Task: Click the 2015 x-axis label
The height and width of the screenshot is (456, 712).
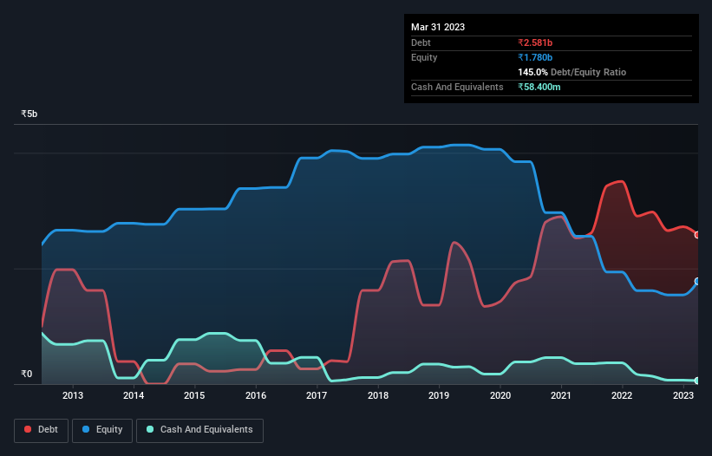Action: 194,395
